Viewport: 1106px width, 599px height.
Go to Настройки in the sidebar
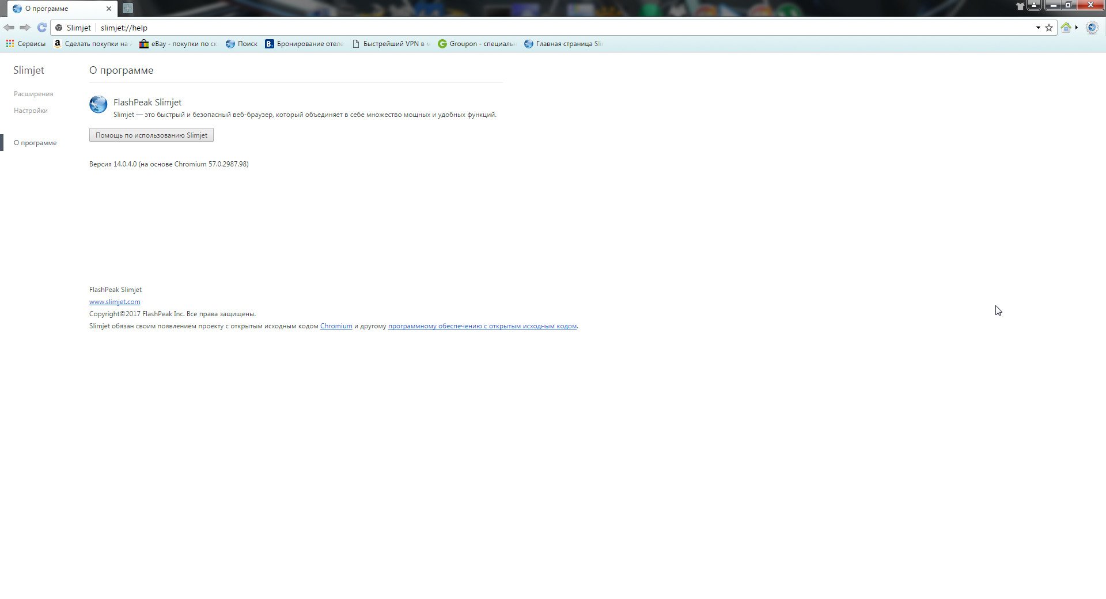pyautogui.click(x=31, y=111)
